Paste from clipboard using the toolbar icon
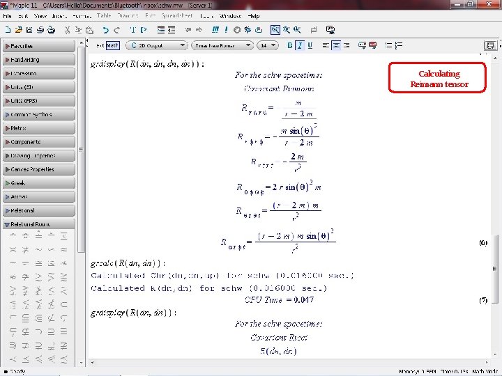The height and width of the screenshot is (376, 502). tap(90, 30)
